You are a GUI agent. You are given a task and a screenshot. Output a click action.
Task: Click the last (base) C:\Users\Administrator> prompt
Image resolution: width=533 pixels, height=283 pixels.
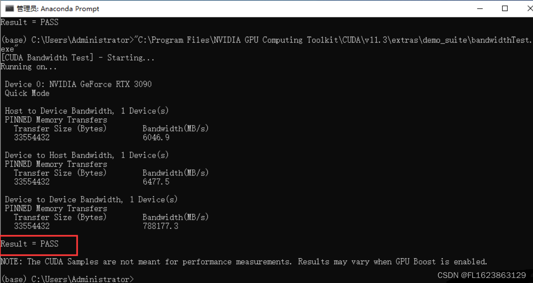click(x=67, y=279)
